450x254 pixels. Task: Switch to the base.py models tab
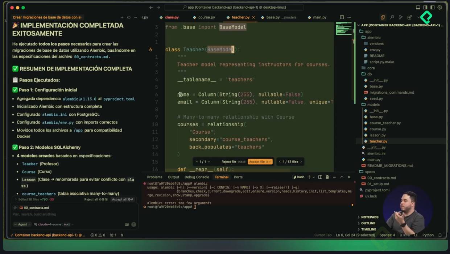(x=278, y=17)
